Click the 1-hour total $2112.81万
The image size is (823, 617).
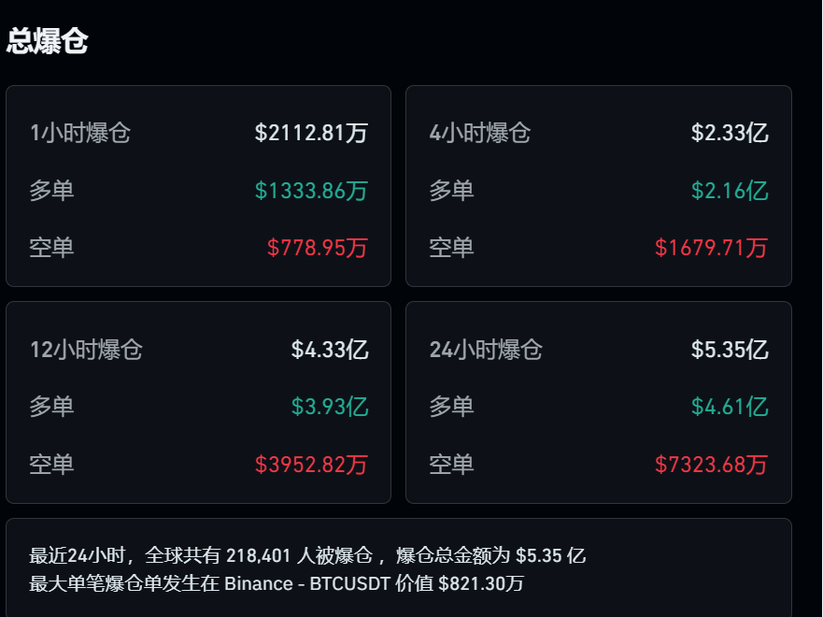coord(311,133)
